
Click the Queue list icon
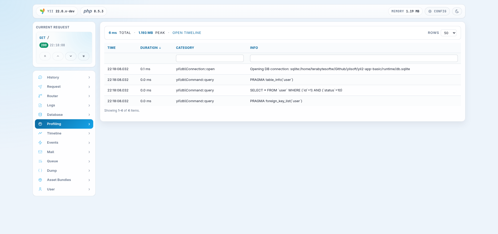tap(40, 161)
